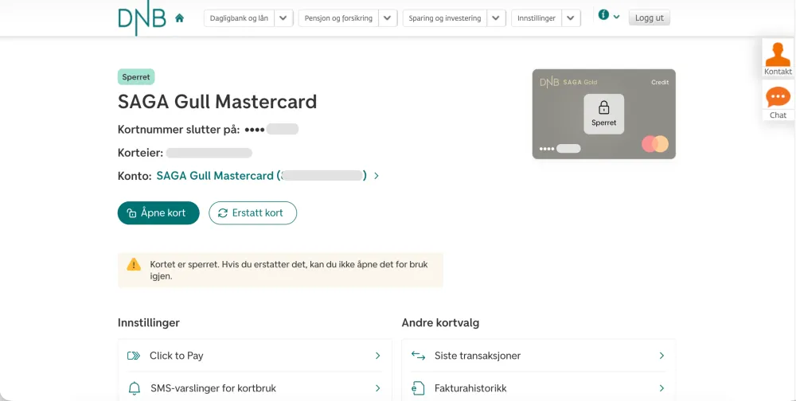Open the Dagligbank og lån menu
This screenshot has height=401, width=796.
239,18
